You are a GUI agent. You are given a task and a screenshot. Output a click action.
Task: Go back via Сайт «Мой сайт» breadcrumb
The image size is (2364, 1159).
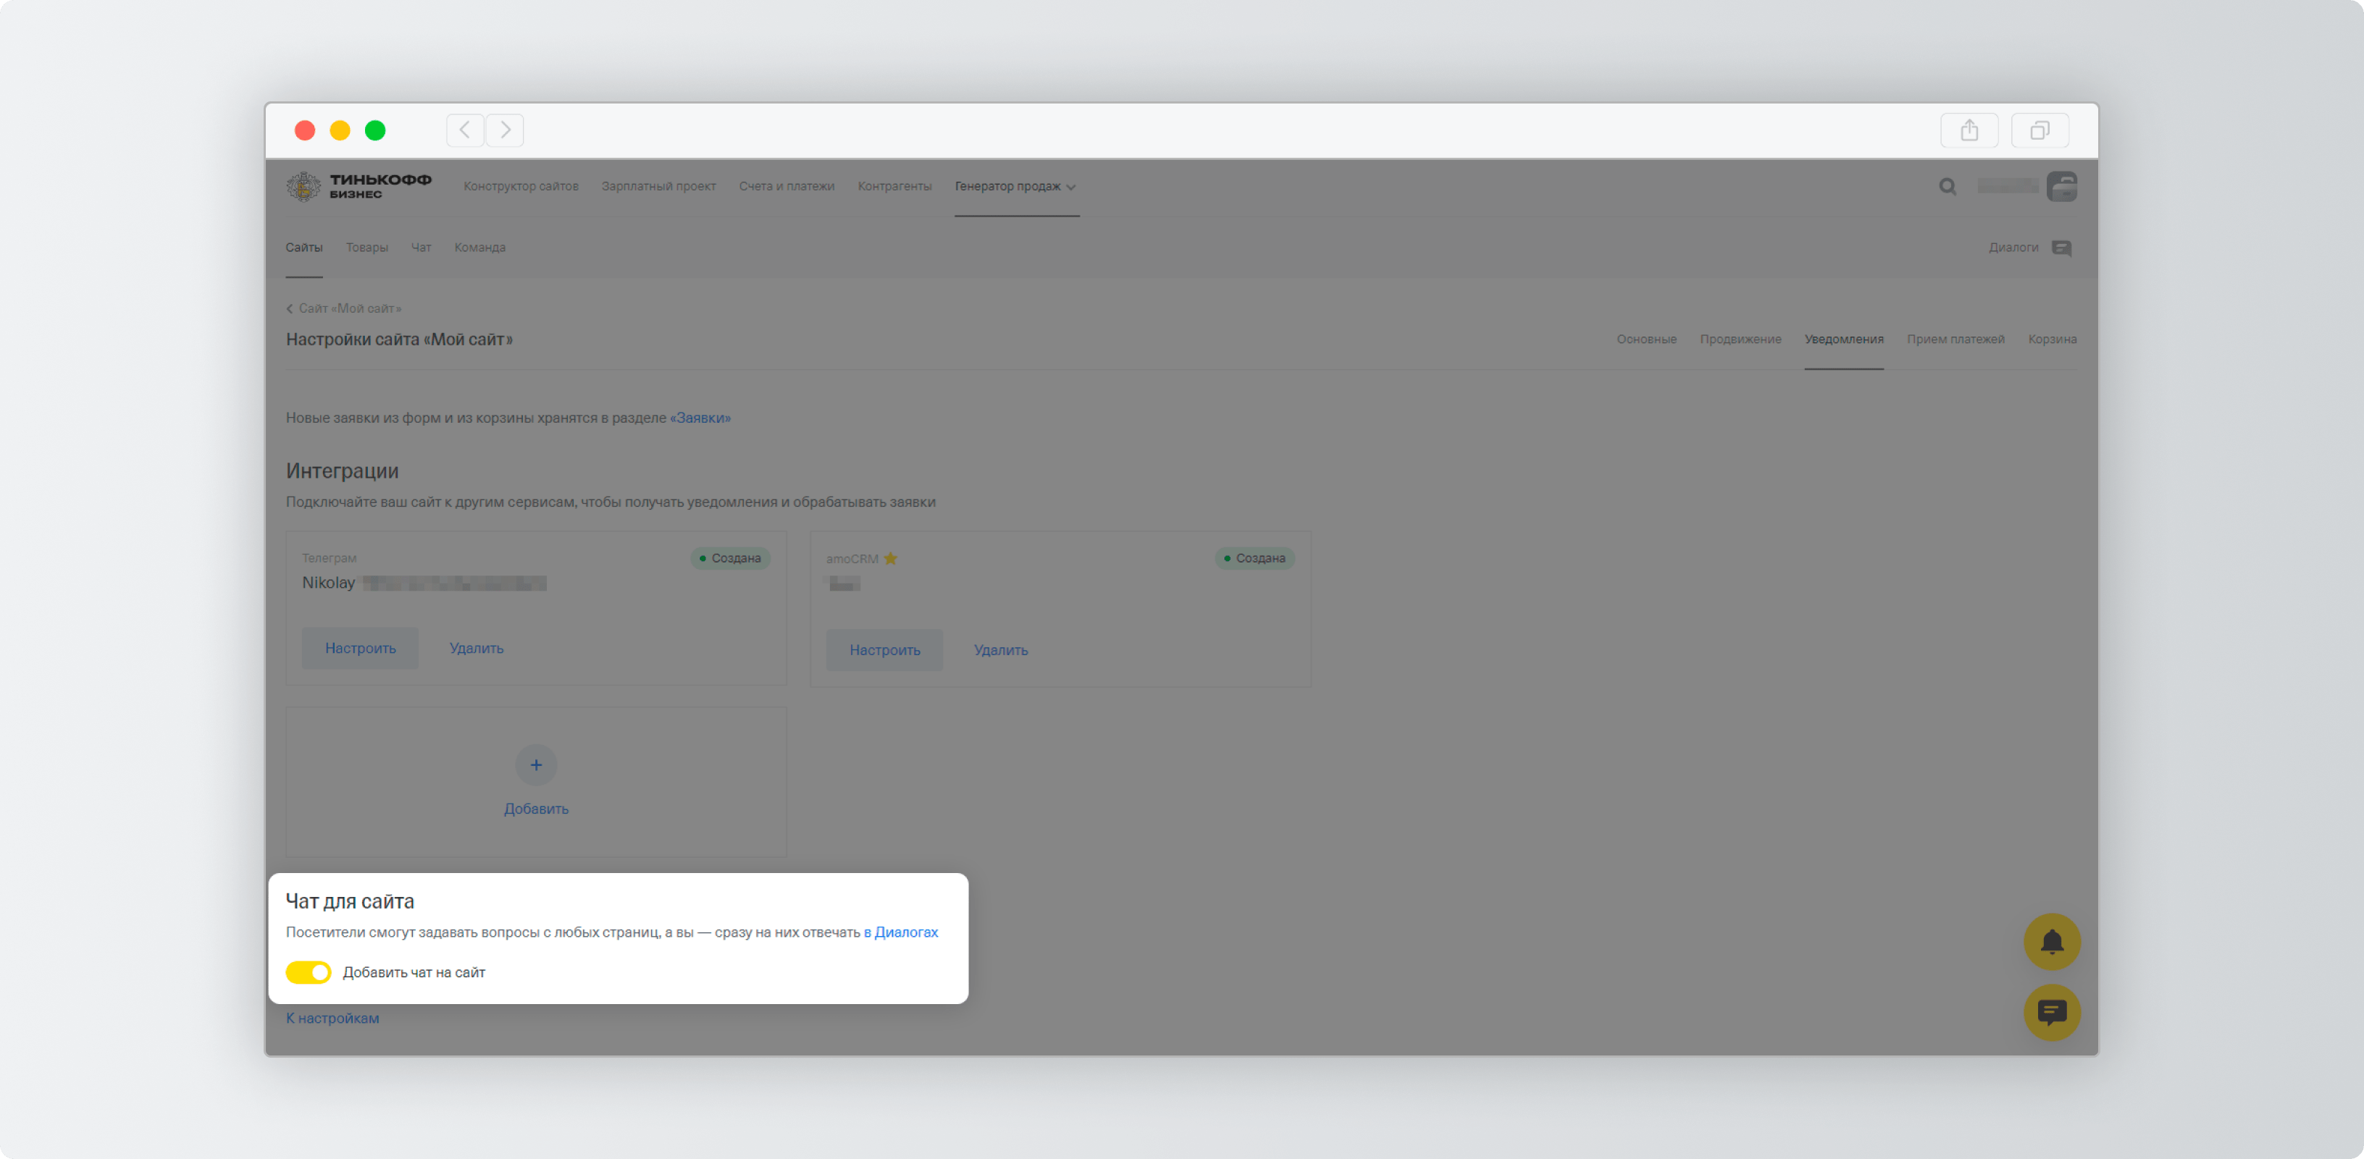pyautogui.click(x=343, y=309)
